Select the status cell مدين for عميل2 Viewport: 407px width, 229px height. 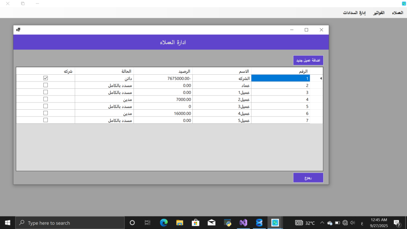click(x=105, y=99)
